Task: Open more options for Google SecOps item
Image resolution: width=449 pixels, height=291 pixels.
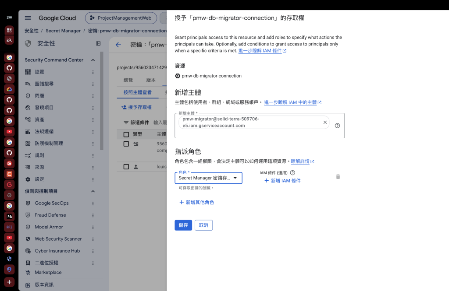Action: pos(93,203)
